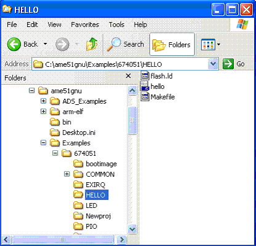Open the Tools menu
The width and height of the screenshot is (256, 246).
(116, 25)
